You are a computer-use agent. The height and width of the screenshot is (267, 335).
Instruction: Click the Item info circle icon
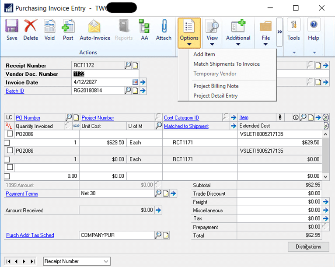[x=296, y=117]
